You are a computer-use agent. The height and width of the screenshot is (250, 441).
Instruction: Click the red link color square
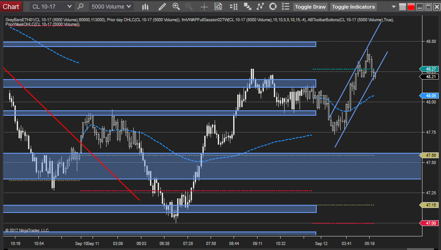tap(411, 7)
